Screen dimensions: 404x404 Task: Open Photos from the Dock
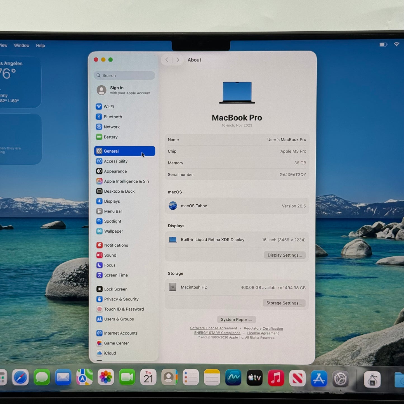point(106,377)
